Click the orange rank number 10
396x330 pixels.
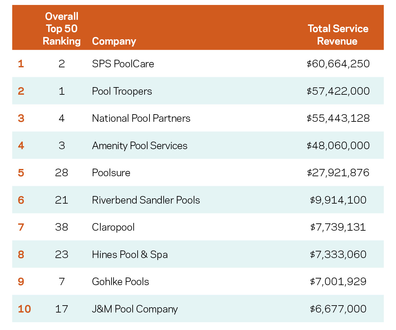[x=24, y=309]
